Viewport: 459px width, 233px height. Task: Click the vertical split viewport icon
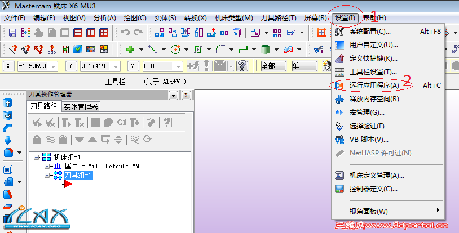pyautogui.click(x=90, y=33)
